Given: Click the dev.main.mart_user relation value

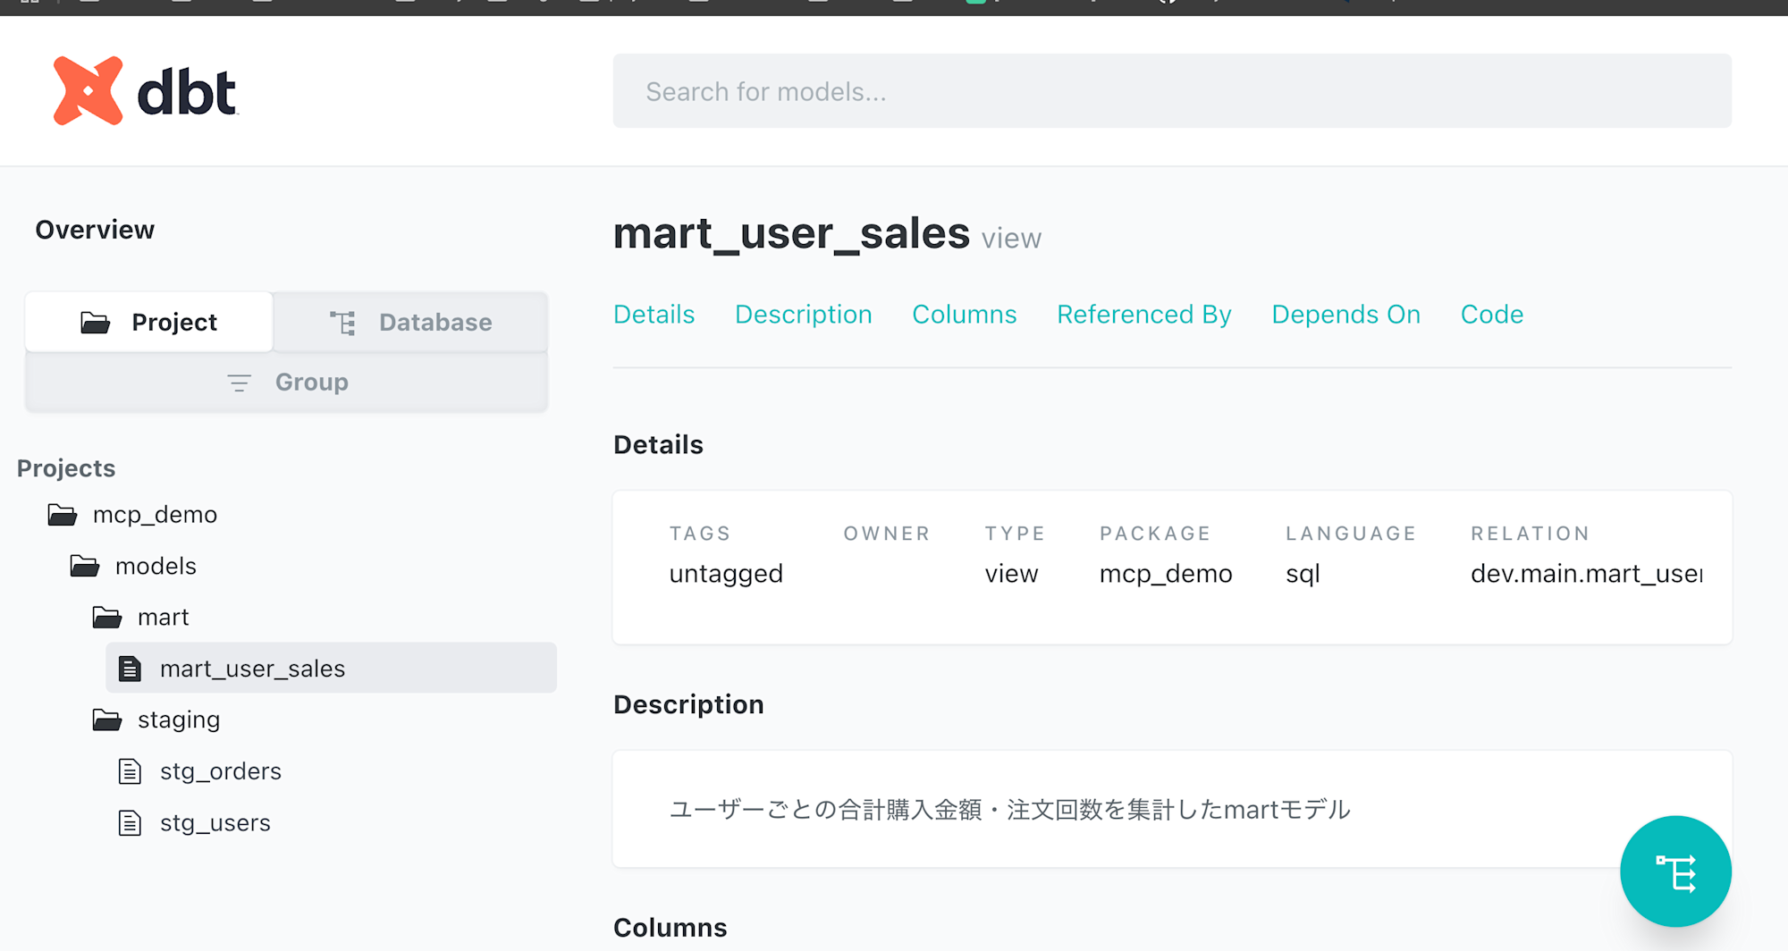Looking at the screenshot, I should pyautogui.click(x=1586, y=573).
